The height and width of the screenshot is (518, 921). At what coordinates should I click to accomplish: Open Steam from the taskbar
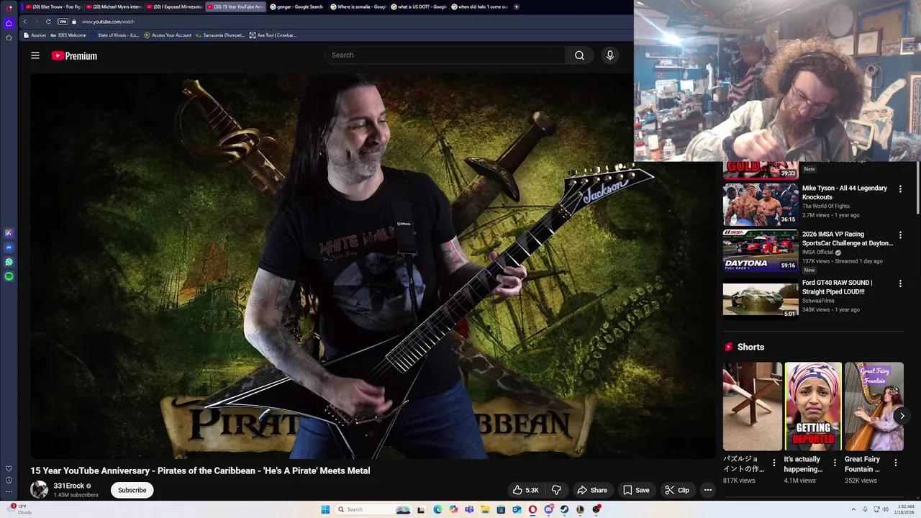(x=564, y=509)
